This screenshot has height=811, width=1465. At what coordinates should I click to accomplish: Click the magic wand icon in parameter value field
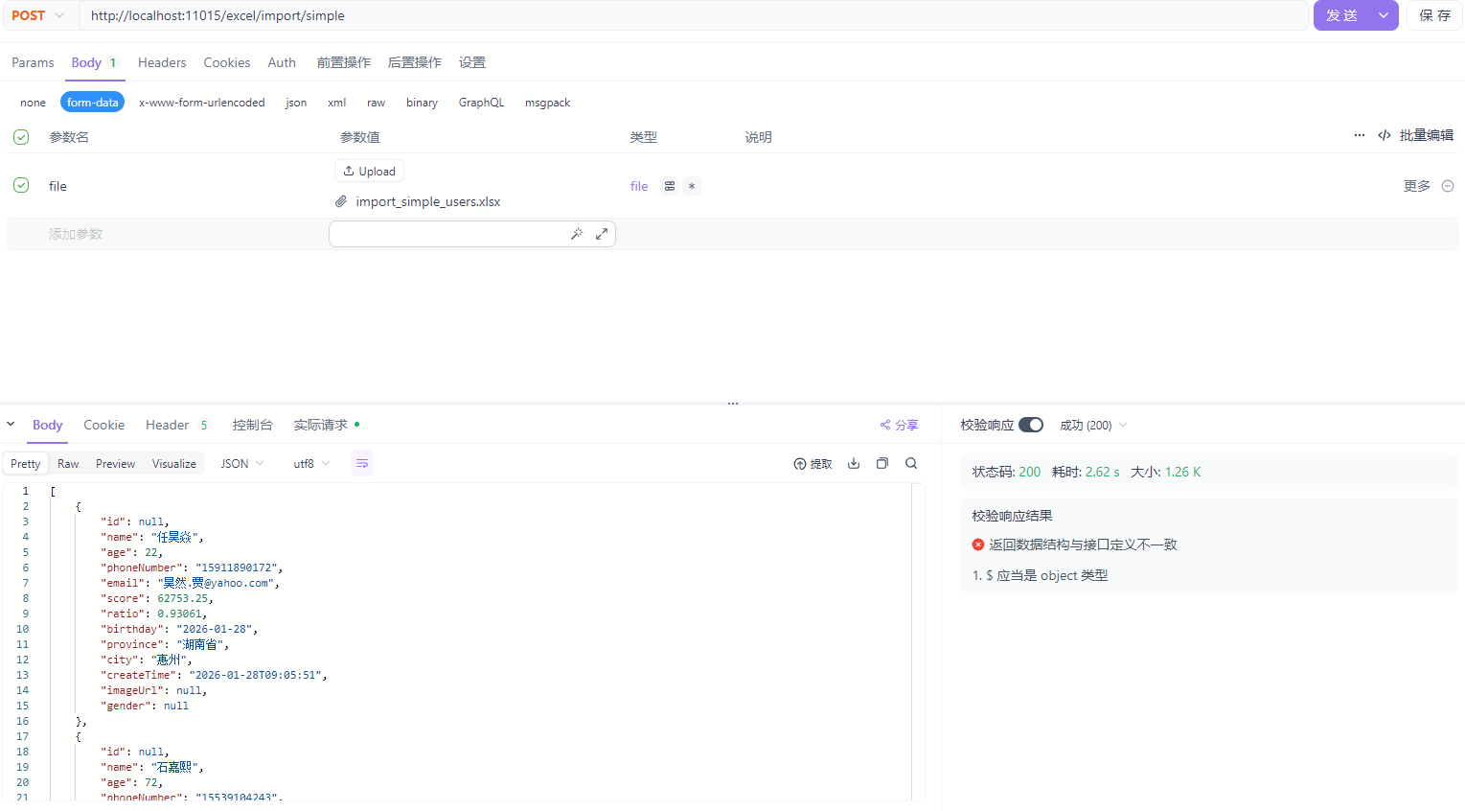[x=577, y=234]
